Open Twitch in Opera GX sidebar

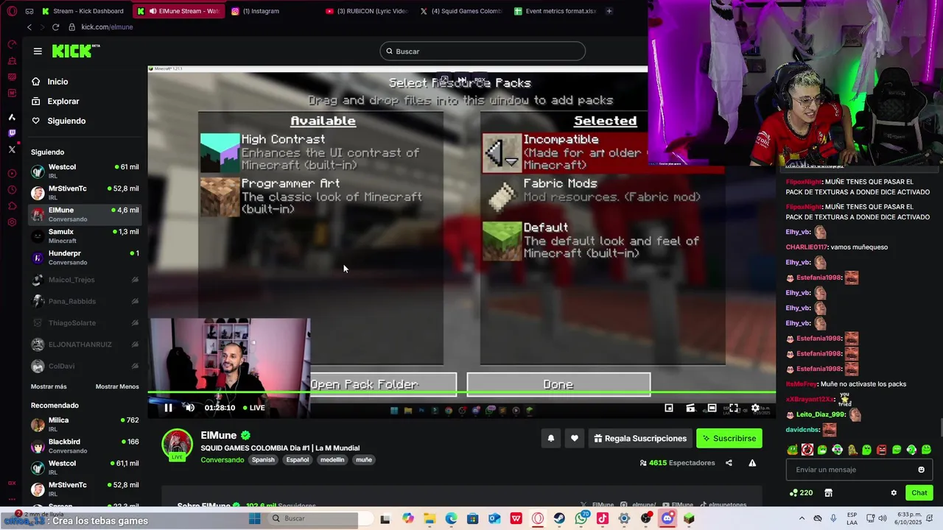click(x=12, y=133)
